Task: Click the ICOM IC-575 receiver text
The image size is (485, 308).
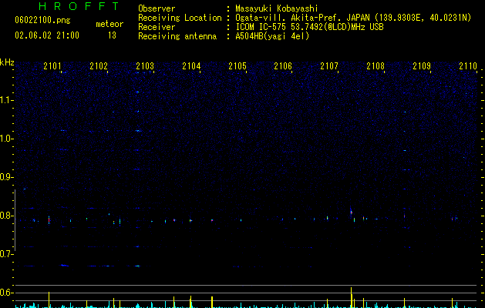Action: tap(309, 27)
